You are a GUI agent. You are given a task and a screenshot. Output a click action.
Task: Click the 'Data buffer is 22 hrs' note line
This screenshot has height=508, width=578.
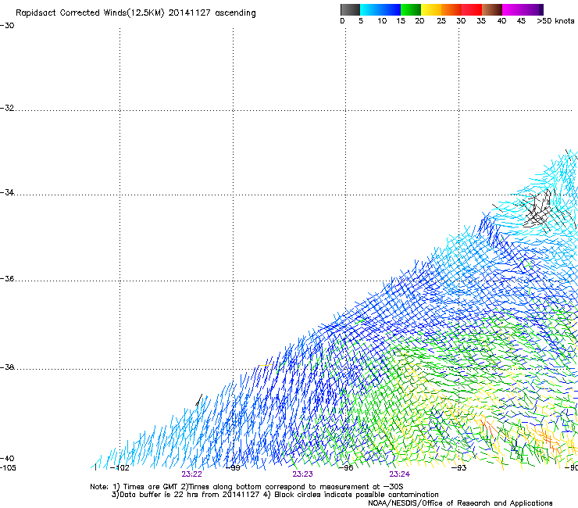tap(275, 495)
